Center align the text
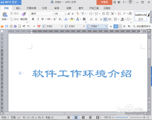This screenshot has height=120, width=152. tap(96, 19)
